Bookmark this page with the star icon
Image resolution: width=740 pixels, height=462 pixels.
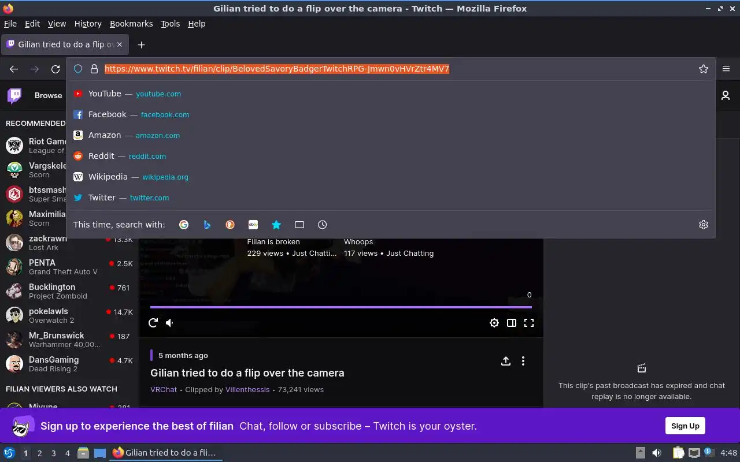pyautogui.click(x=704, y=69)
